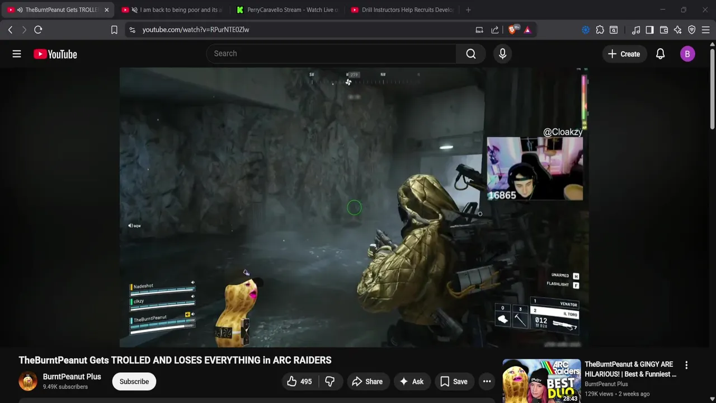Click the blue swirl extension icon
716x403 pixels.
(586, 30)
